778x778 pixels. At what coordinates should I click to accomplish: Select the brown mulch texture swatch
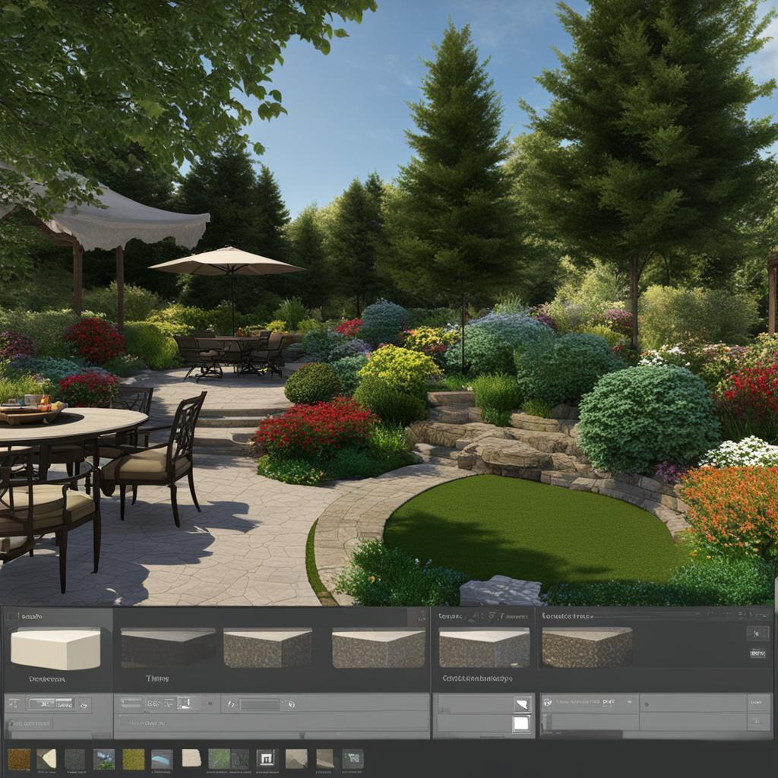point(19,759)
